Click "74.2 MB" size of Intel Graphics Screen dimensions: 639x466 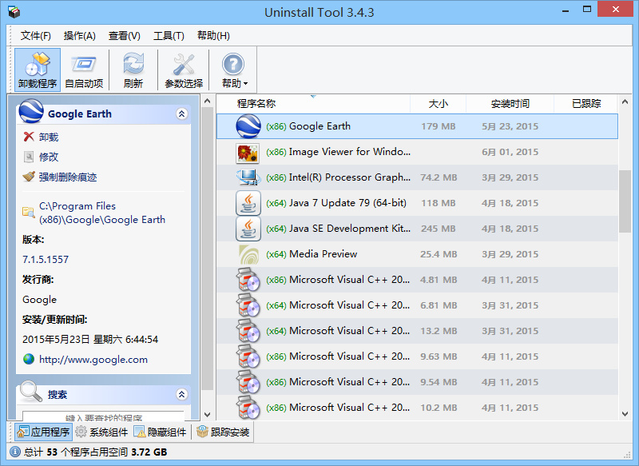tap(439, 177)
